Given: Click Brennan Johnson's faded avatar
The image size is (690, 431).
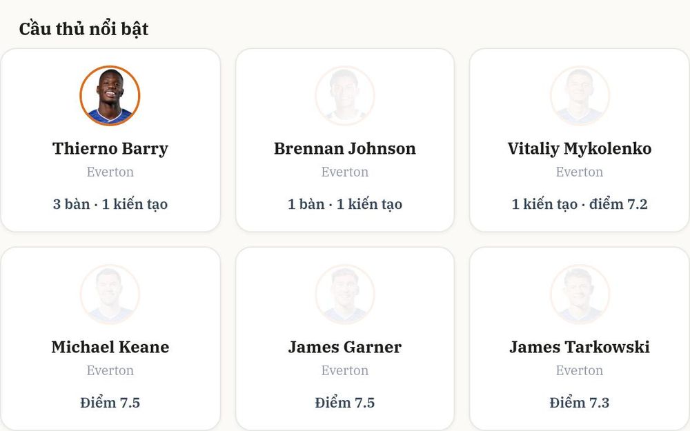Looking at the screenshot, I should pyautogui.click(x=344, y=95).
